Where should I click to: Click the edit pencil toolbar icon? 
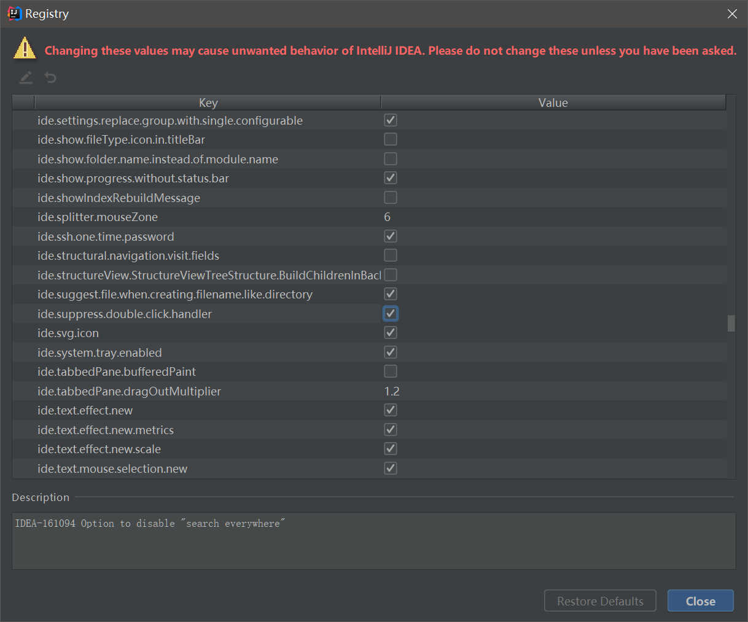click(26, 78)
